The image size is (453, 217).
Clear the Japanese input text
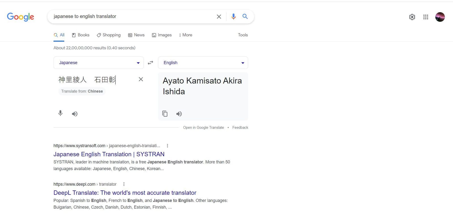point(140,79)
